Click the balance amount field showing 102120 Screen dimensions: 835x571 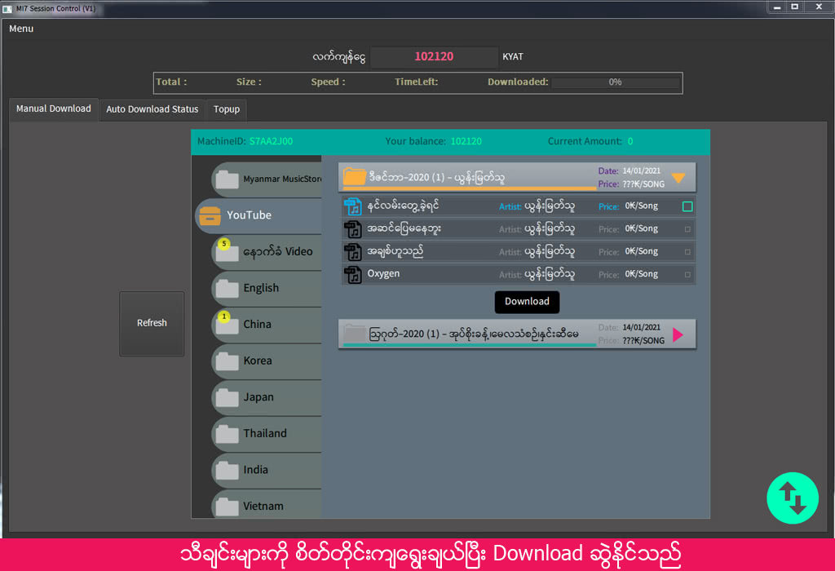point(434,57)
